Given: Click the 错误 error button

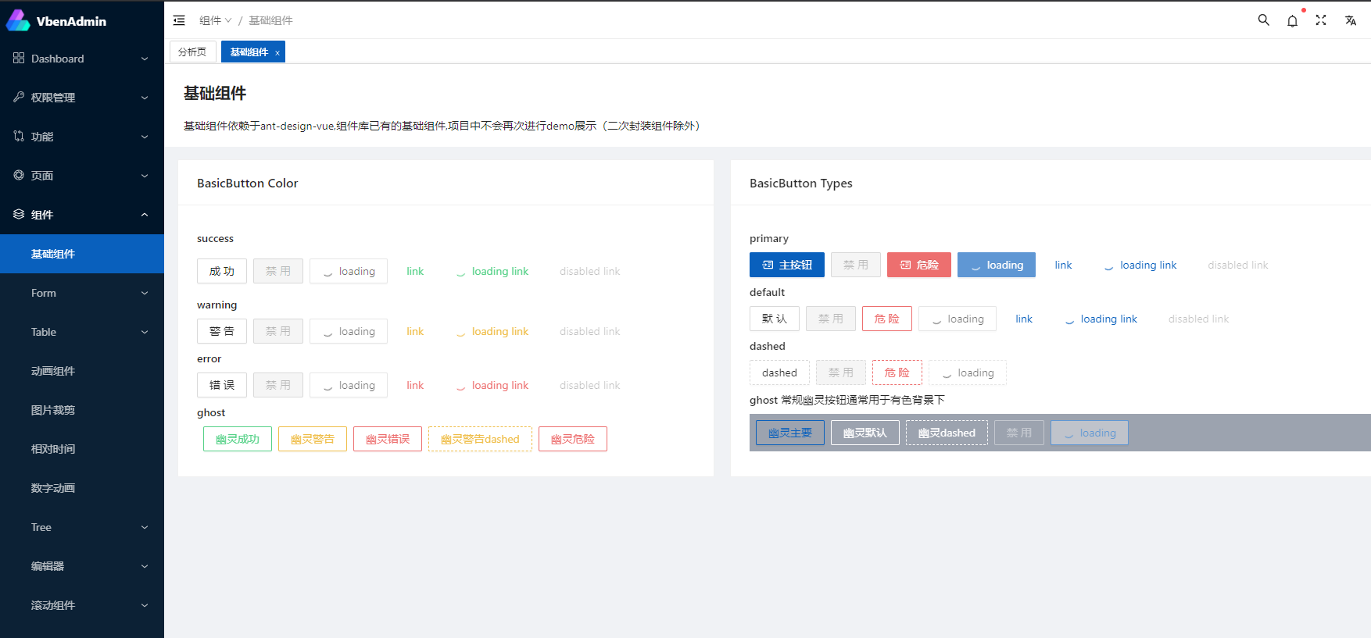Looking at the screenshot, I should [x=222, y=385].
